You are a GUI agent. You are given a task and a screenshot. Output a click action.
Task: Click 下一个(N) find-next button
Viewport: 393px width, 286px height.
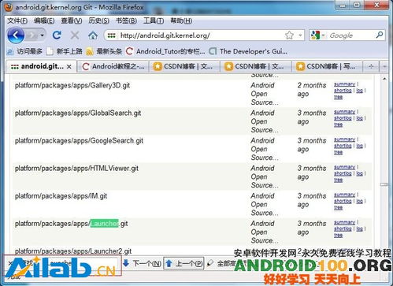click(x=143, y=263)
